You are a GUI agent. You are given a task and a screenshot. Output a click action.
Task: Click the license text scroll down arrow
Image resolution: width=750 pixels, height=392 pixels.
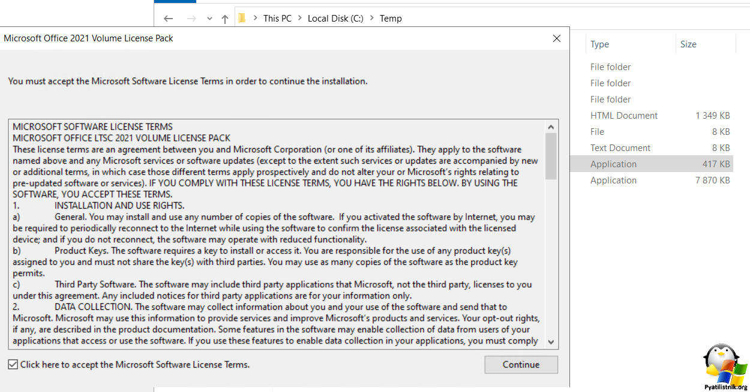[x=551, y=342]
